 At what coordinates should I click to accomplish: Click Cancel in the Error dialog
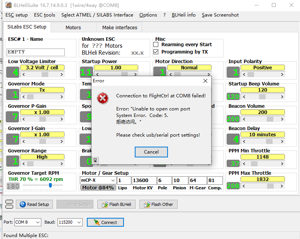[x=151, y=152]
